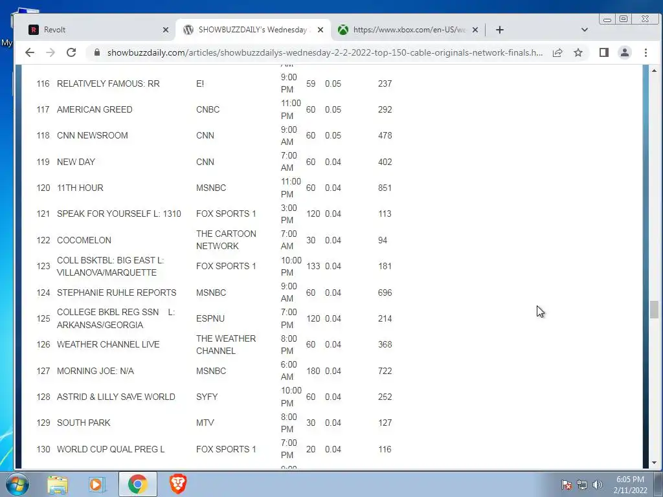Click the text MORNING JOE: N/A
The height and width of the screenshot is (497, 663).
(95, 371)
